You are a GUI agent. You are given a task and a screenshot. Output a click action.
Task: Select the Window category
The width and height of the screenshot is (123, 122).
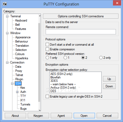pos(15,33)
